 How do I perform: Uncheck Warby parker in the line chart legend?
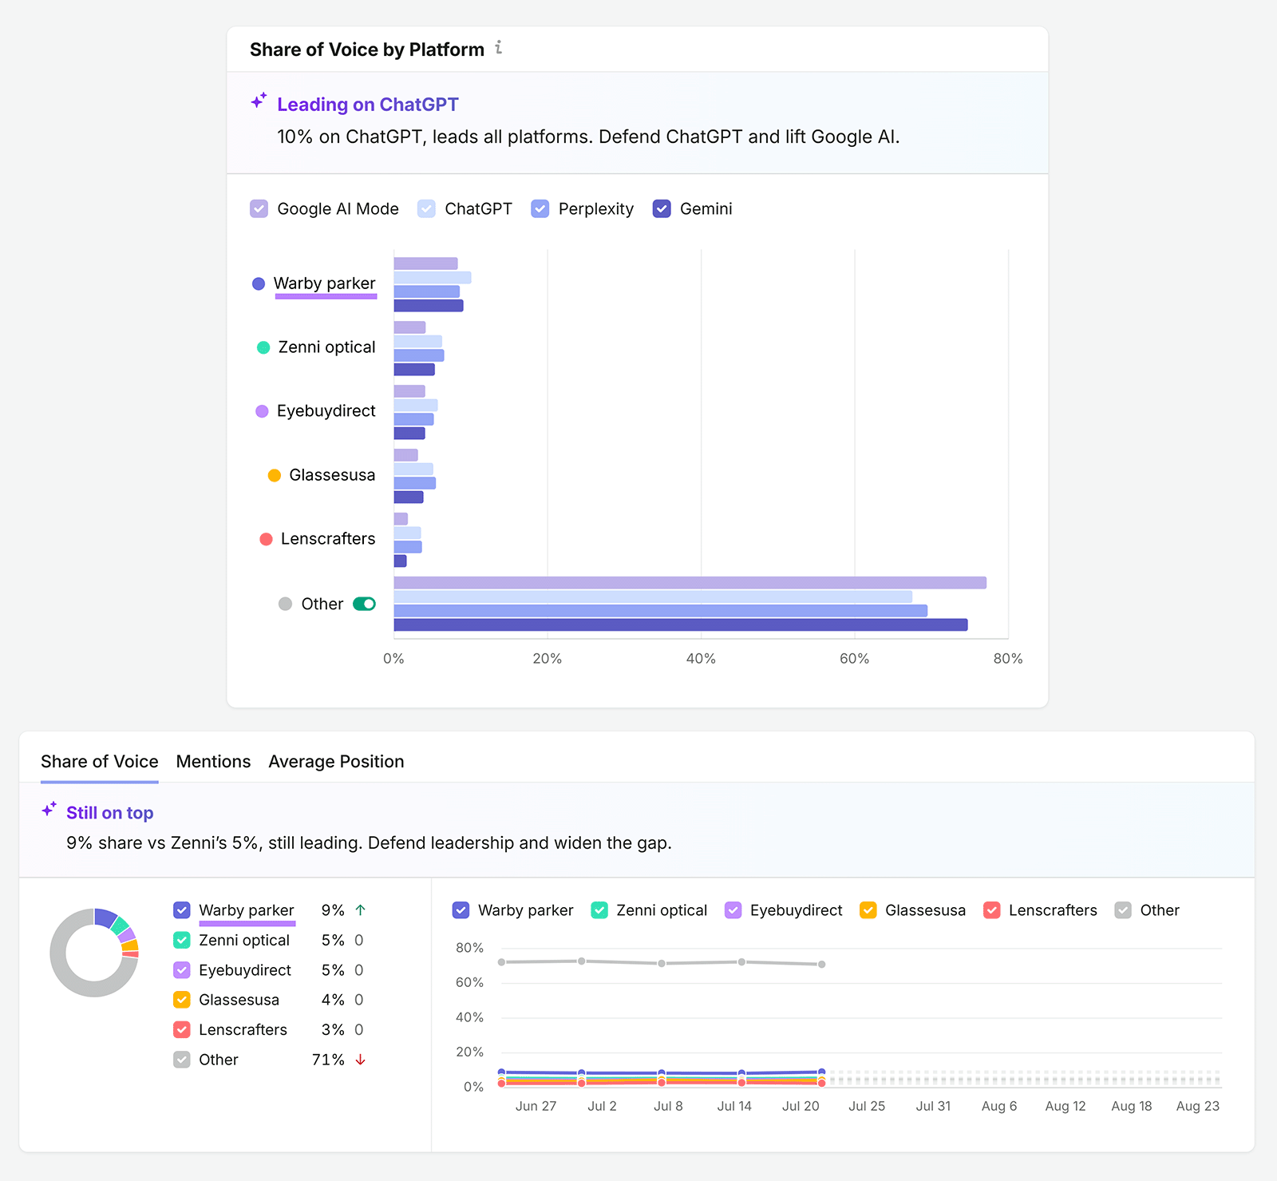pos(461,910)
